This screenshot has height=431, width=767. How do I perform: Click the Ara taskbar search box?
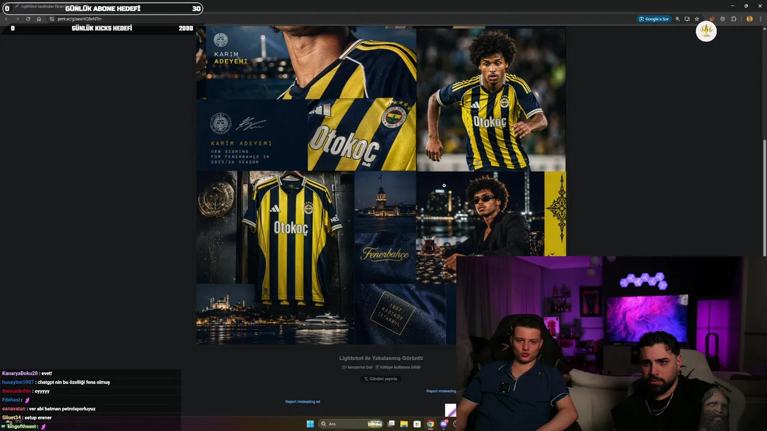click(x=351, y=424)
